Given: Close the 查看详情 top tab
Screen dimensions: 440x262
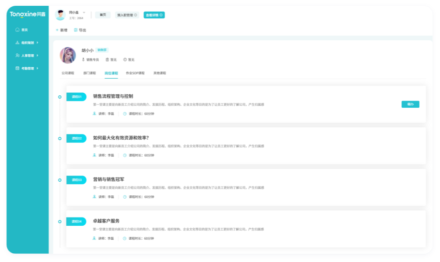Looking at the screenshot, I should pos(161,15).
